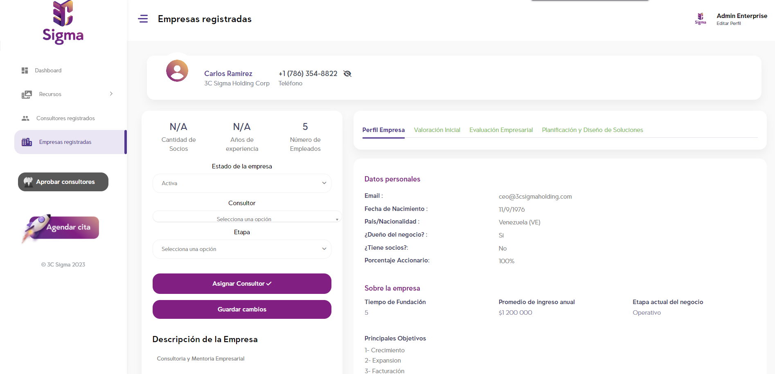This screenshot has height=374, width=775.
Task: Open the Consultor selection dropdown
Action: coord(247,217)
